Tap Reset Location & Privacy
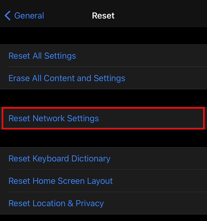Viewport: 207px width, 221px height. (x=56, y=203)
